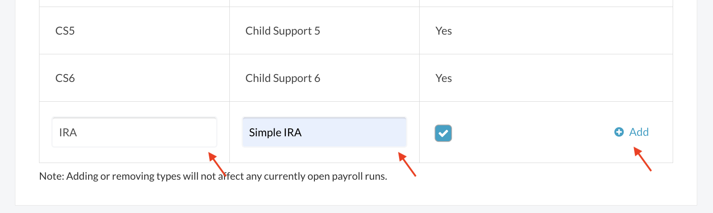713x213 pixels.
Task: Click the plus icon beside Add
Action: (x=619, y=132)
